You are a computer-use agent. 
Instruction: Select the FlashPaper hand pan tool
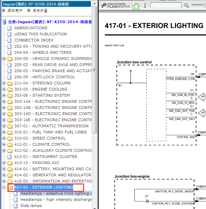(136, 6)
